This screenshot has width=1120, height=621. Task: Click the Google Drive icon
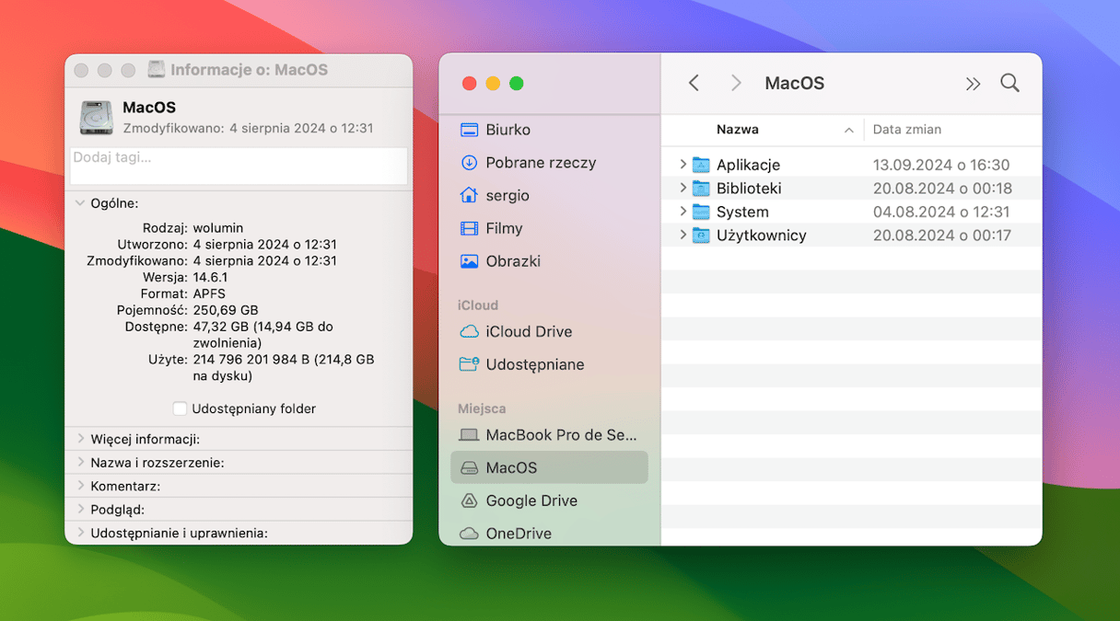469,500
